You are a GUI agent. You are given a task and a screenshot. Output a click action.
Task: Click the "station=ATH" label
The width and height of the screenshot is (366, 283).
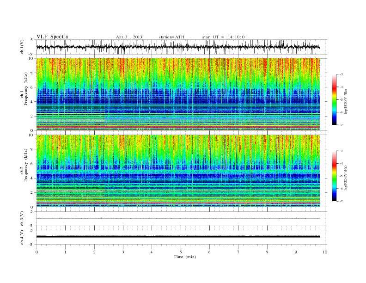[171, 37]
